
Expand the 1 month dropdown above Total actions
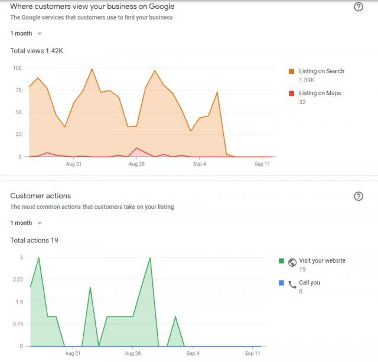click(26, 223)
